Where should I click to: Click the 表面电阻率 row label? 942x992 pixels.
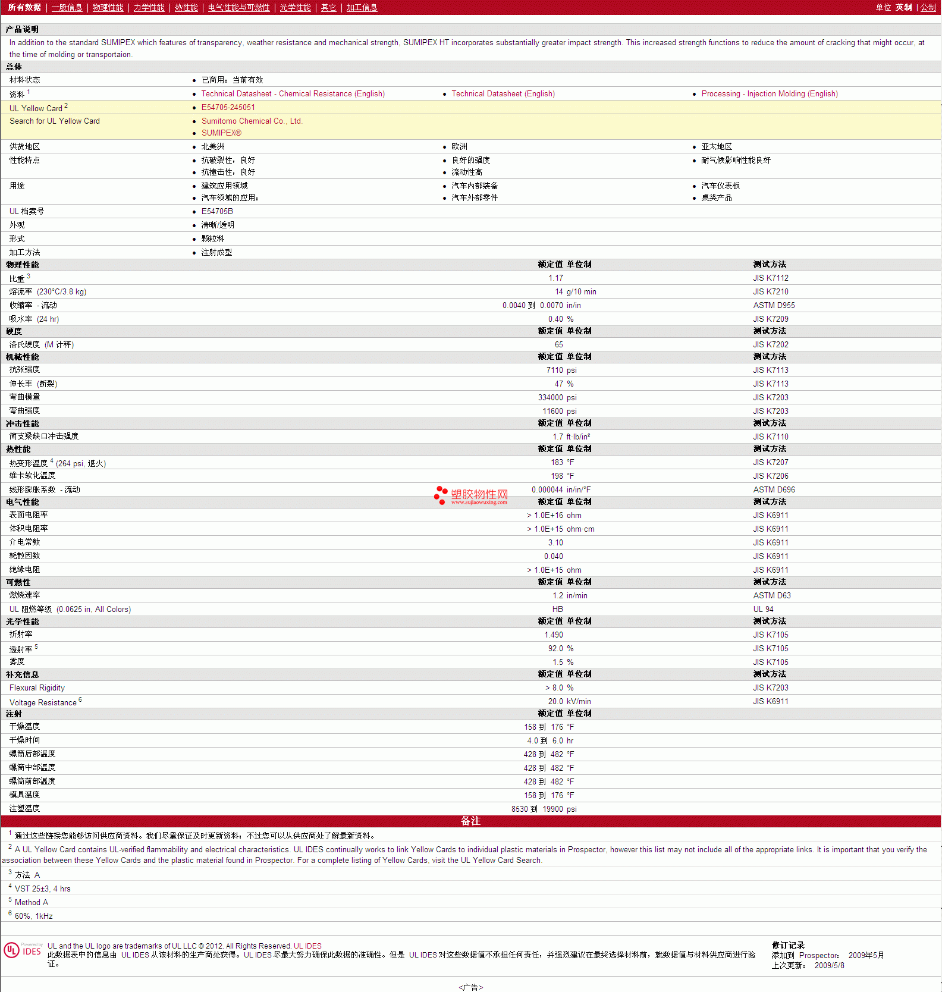pyautogui.click(x=29, y=515)
